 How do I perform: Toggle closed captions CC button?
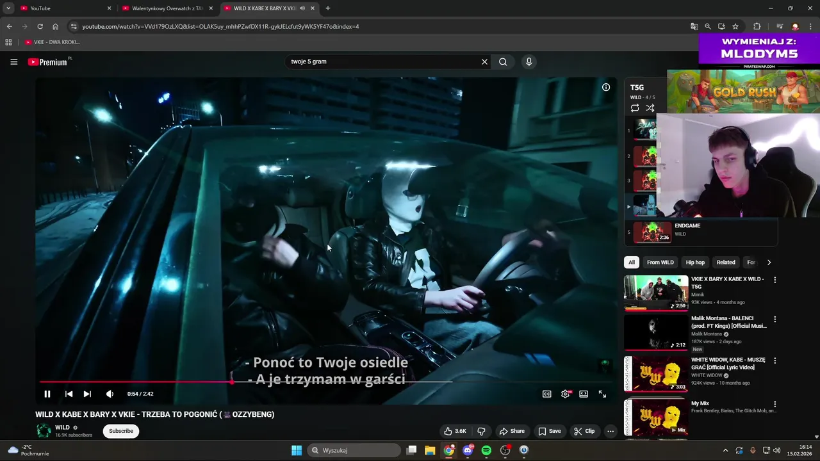(x=547, y=394)
